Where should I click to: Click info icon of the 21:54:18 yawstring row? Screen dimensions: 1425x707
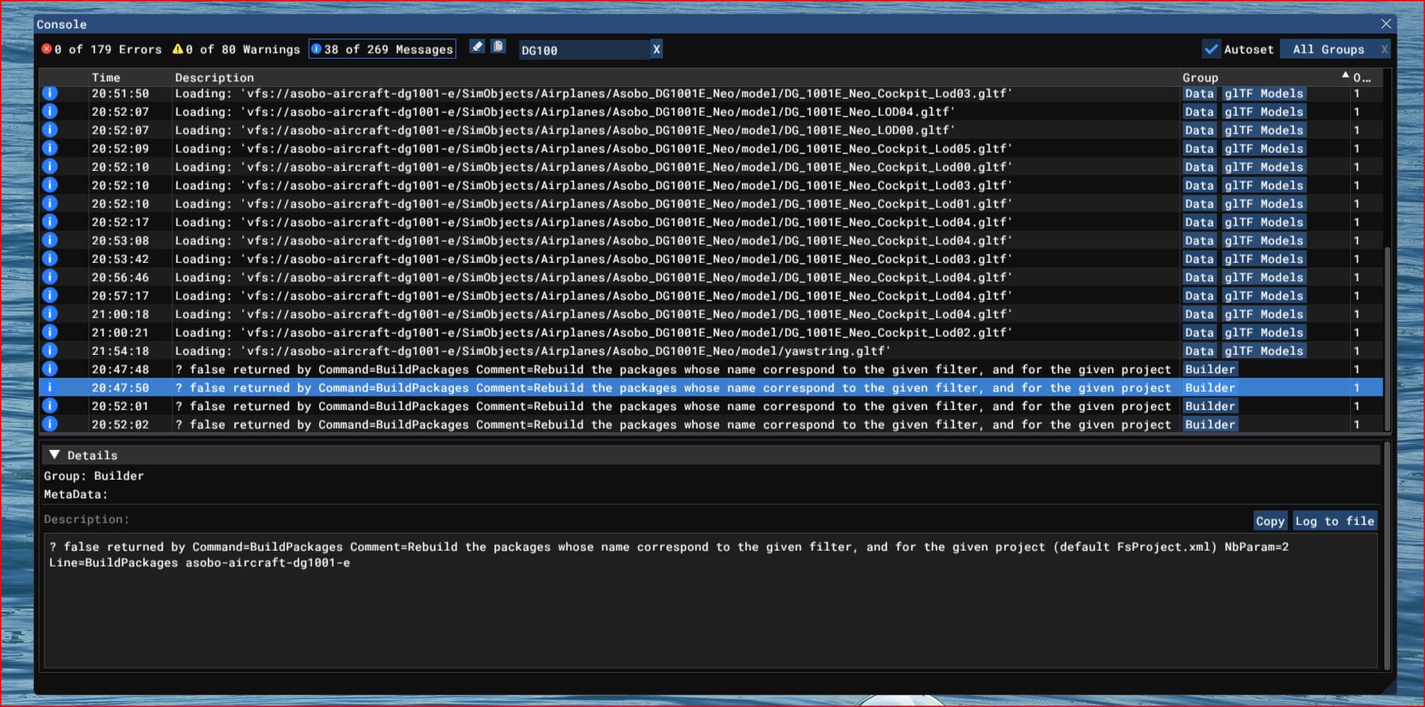click(x=50, y=351)
